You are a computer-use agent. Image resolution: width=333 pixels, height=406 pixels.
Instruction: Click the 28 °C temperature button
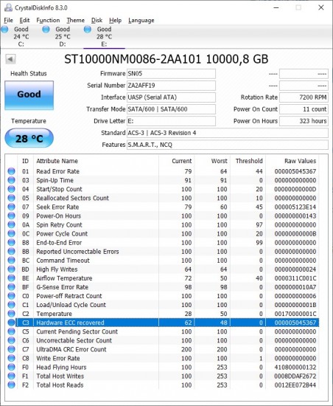click(29, 138)
